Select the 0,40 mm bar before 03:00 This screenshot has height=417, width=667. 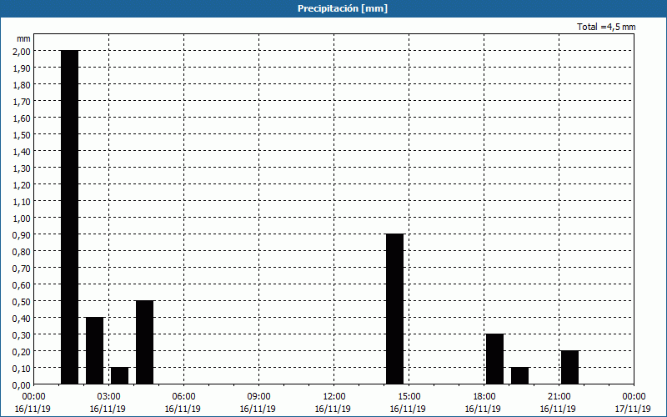95,350
